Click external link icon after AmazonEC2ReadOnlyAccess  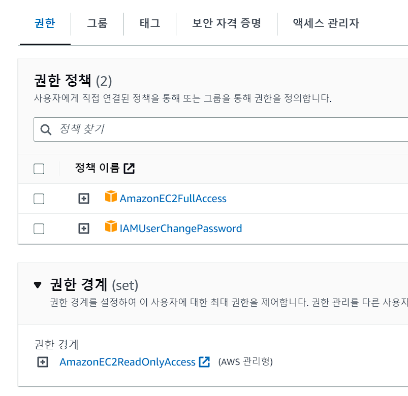click(204, 361)
